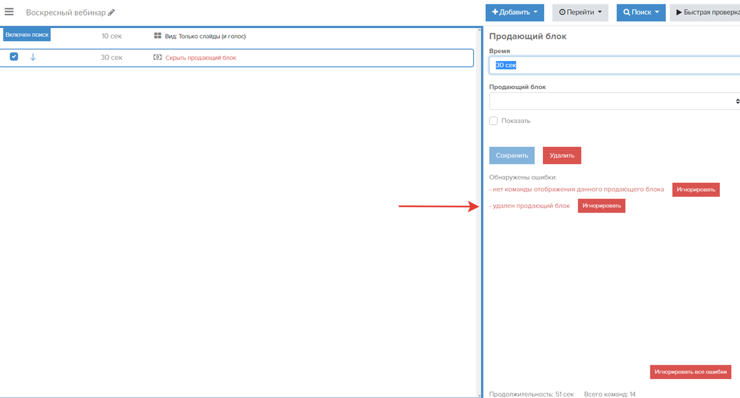This screenshot has width=740, height=398.
Task: Click the Время input field
Action: point(614,65)
